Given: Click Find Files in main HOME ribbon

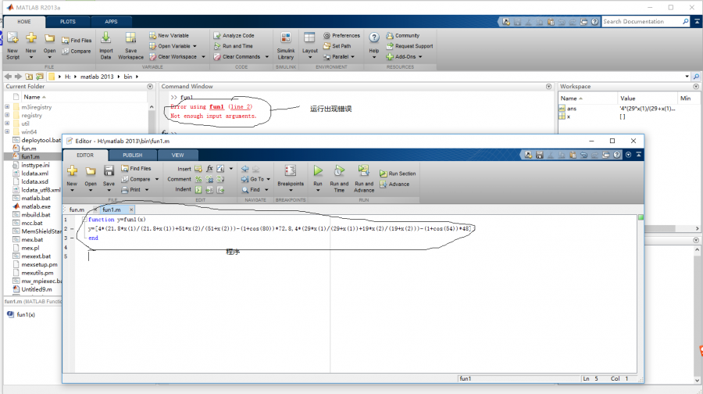Looking at the screenshot, I should pos(77,40).
